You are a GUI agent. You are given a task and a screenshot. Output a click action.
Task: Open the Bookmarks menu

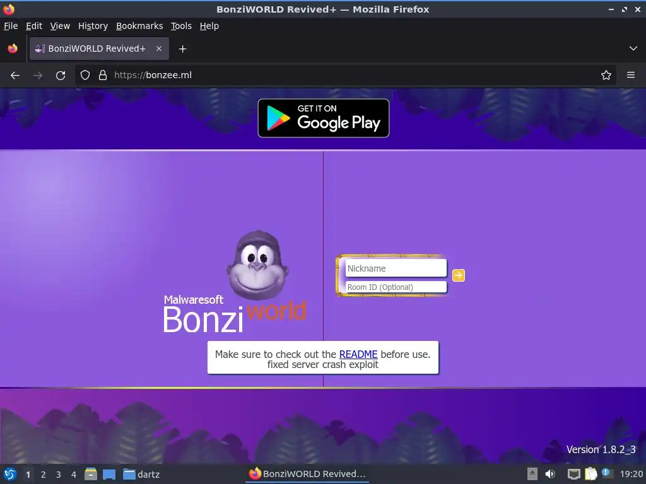pos(139,26)
